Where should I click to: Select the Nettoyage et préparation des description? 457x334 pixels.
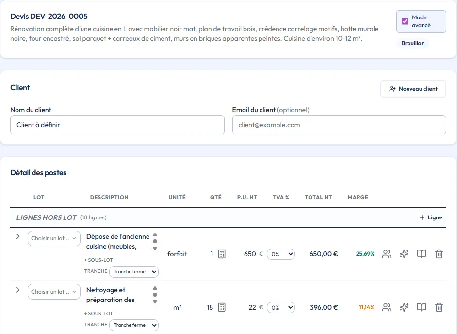(x=111, y=295)
